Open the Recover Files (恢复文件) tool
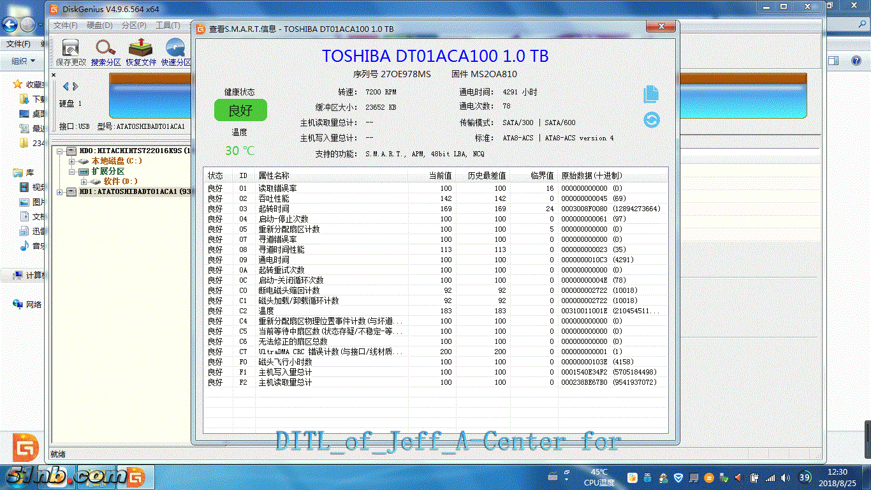This screenshot has height=490, width=871. coord(140,52)
